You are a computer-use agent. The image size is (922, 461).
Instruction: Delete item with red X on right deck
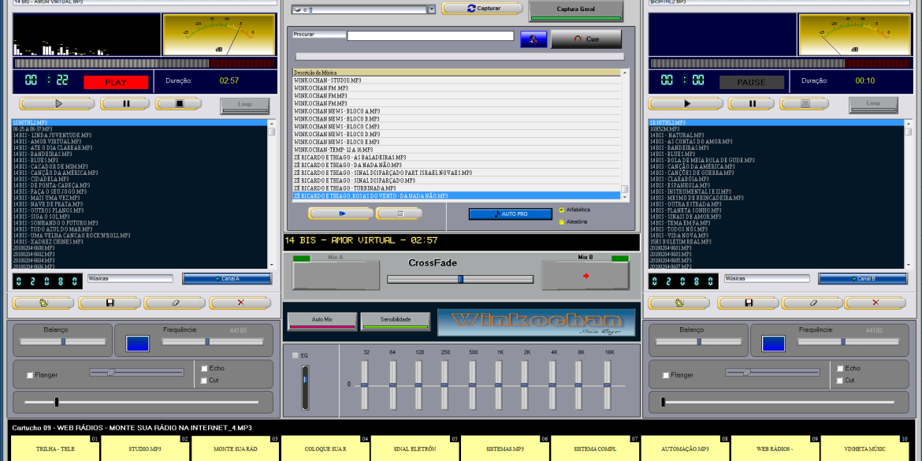click(x=875, y=303)
